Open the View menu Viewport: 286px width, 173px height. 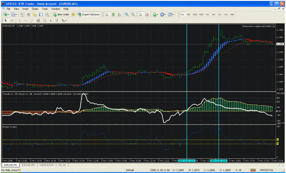pos(16,9)
